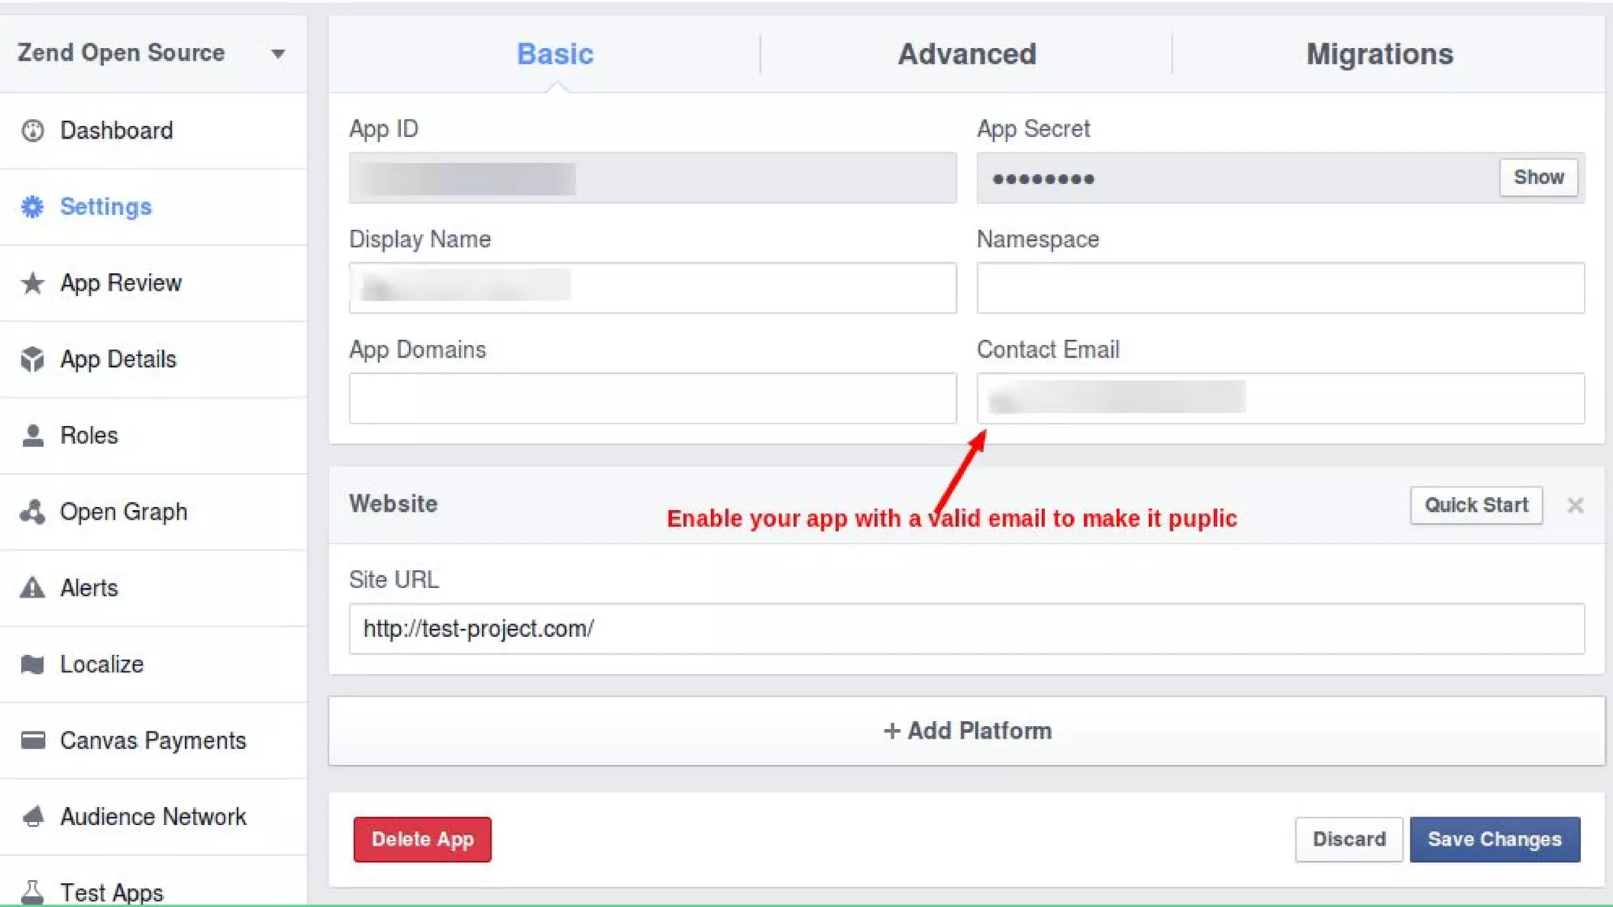Open the Migrations tab
The width and height of the screenshot is (1613, 907).
[x=1379, y=54]
